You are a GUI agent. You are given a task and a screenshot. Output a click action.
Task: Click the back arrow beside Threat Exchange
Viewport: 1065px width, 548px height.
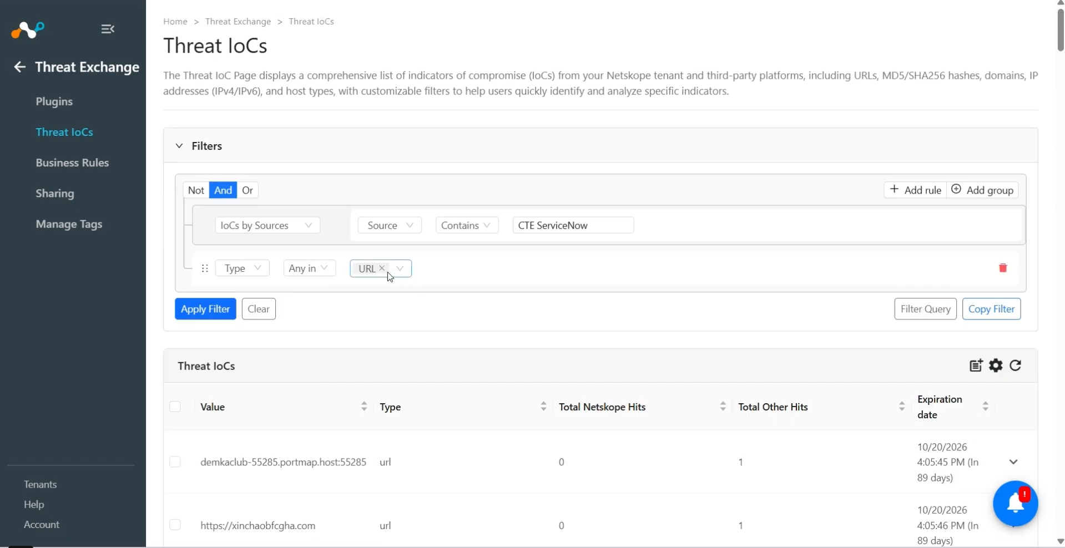[20, 67]
